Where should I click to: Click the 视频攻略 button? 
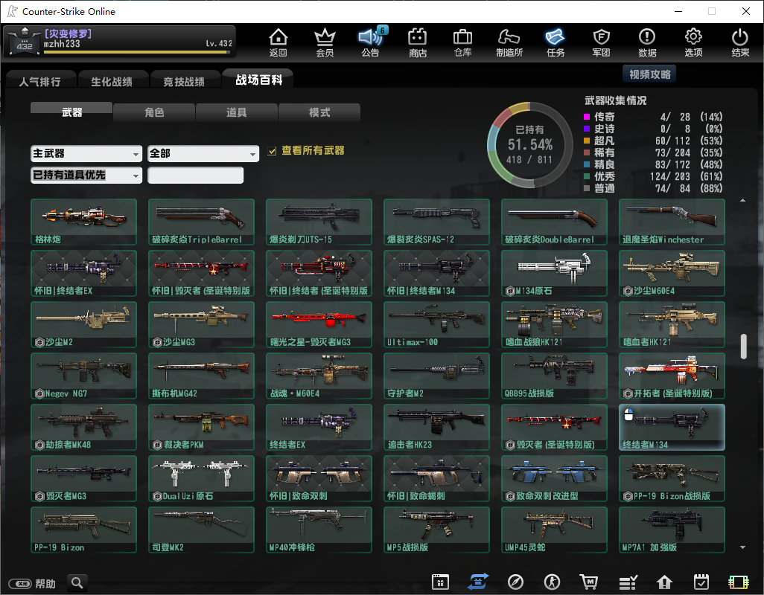[x=649, y=74]
